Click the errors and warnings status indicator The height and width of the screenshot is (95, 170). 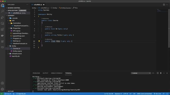(8, 94)
